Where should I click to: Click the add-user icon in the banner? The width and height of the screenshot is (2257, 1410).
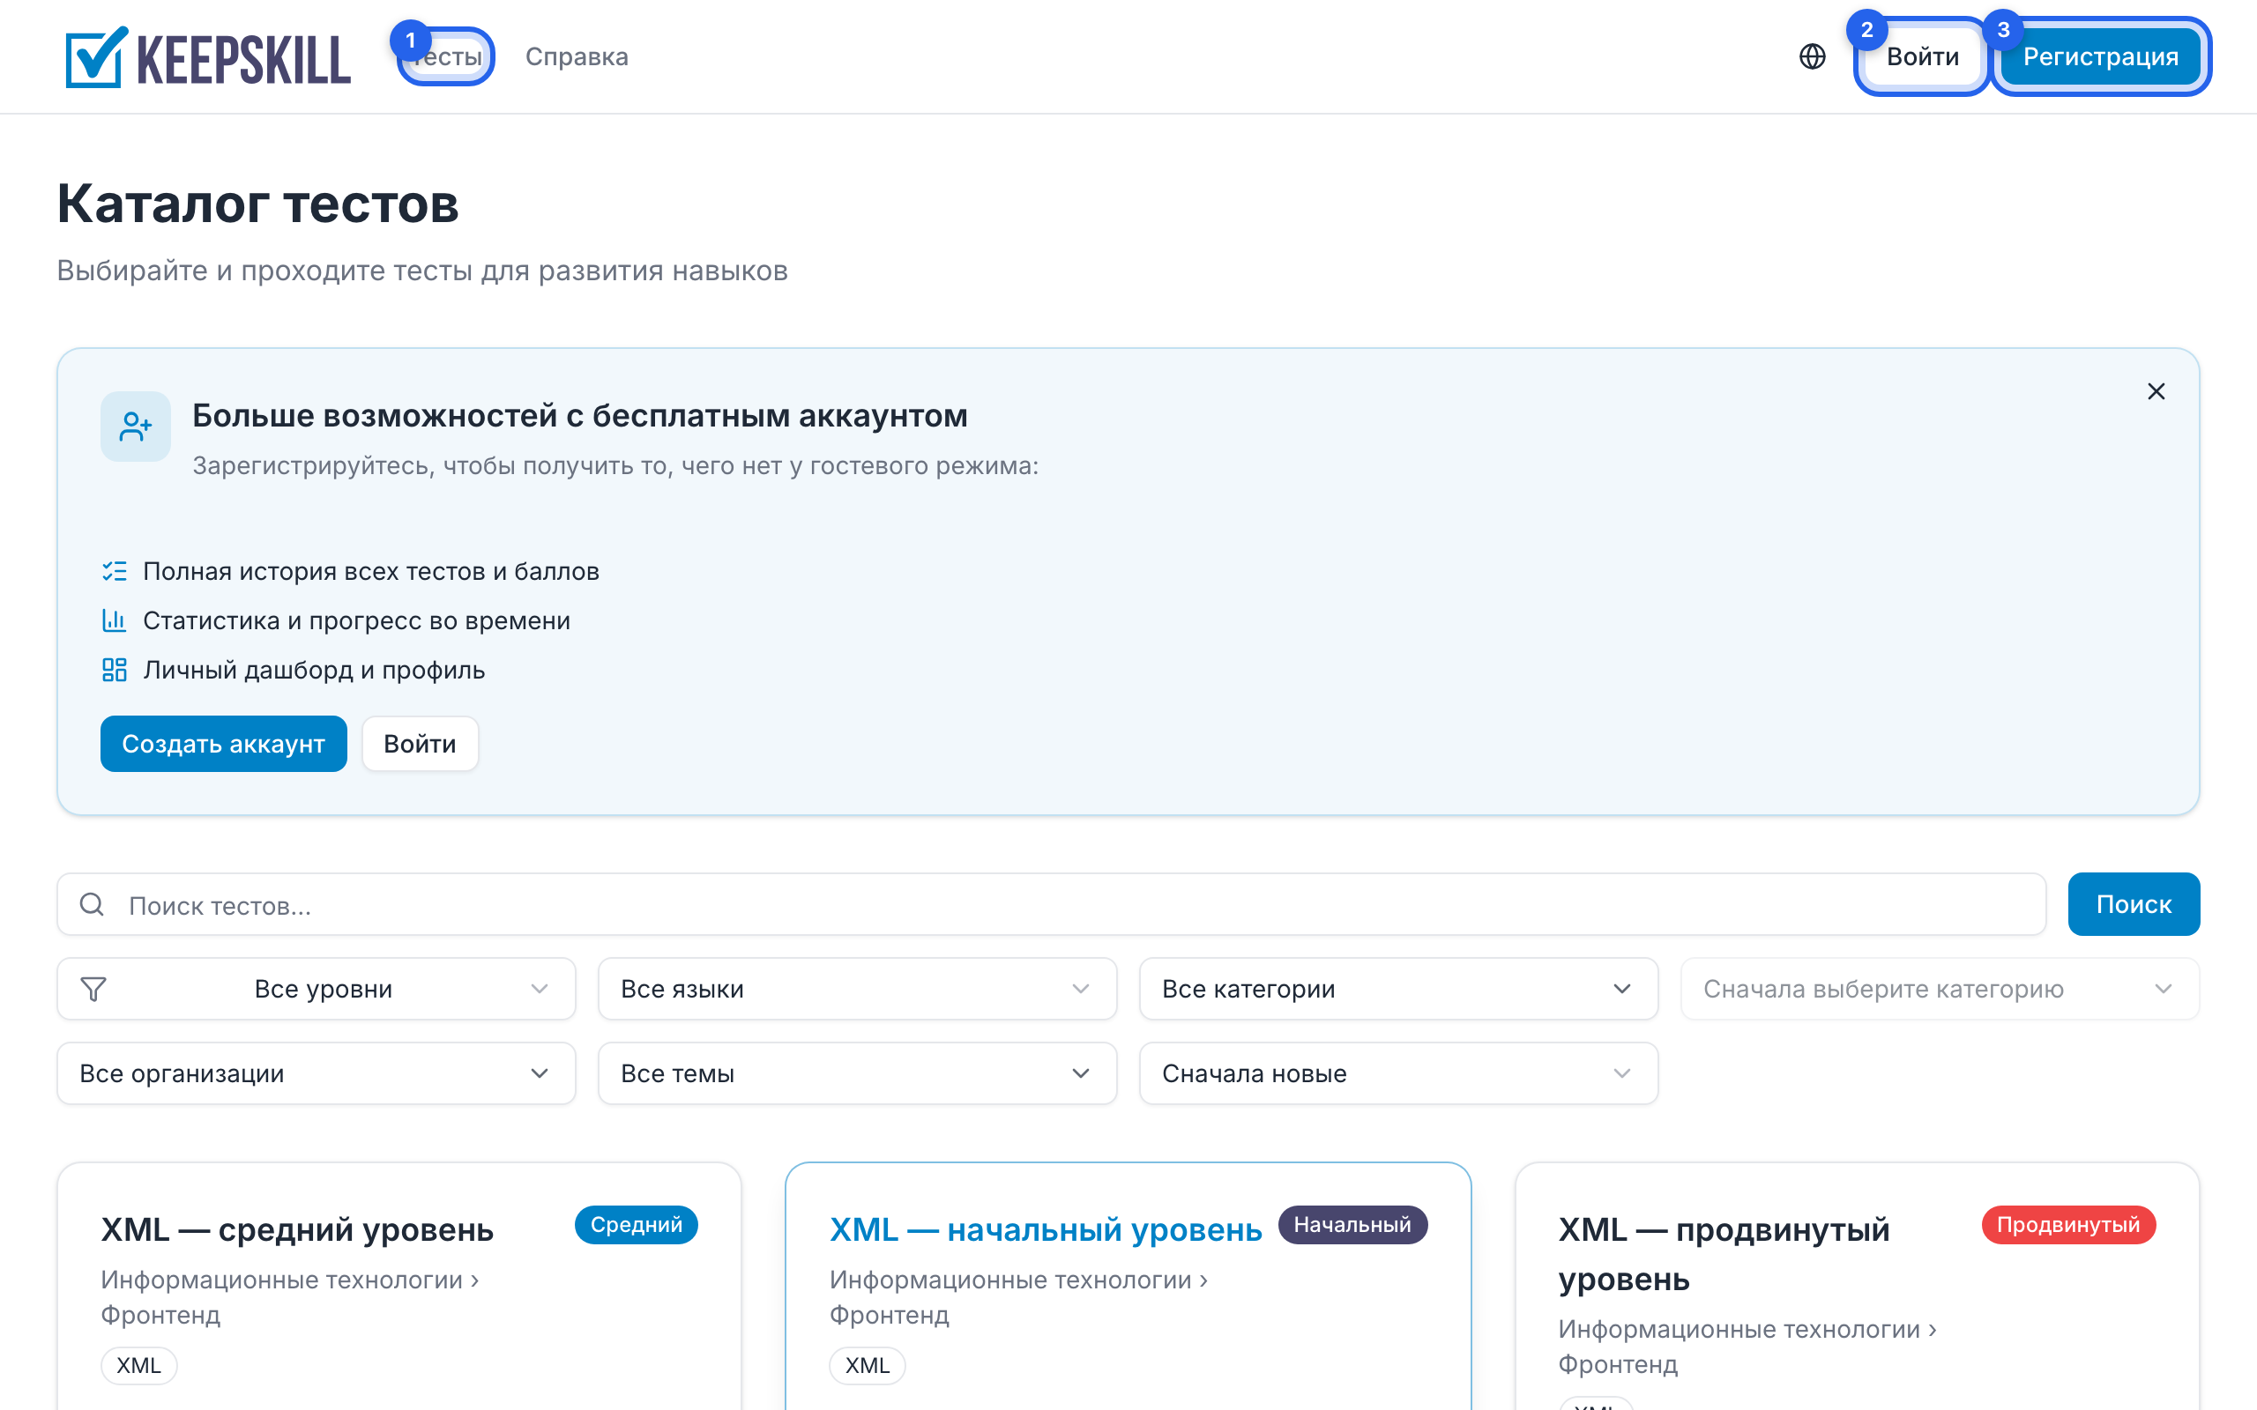tap(135, 427)
